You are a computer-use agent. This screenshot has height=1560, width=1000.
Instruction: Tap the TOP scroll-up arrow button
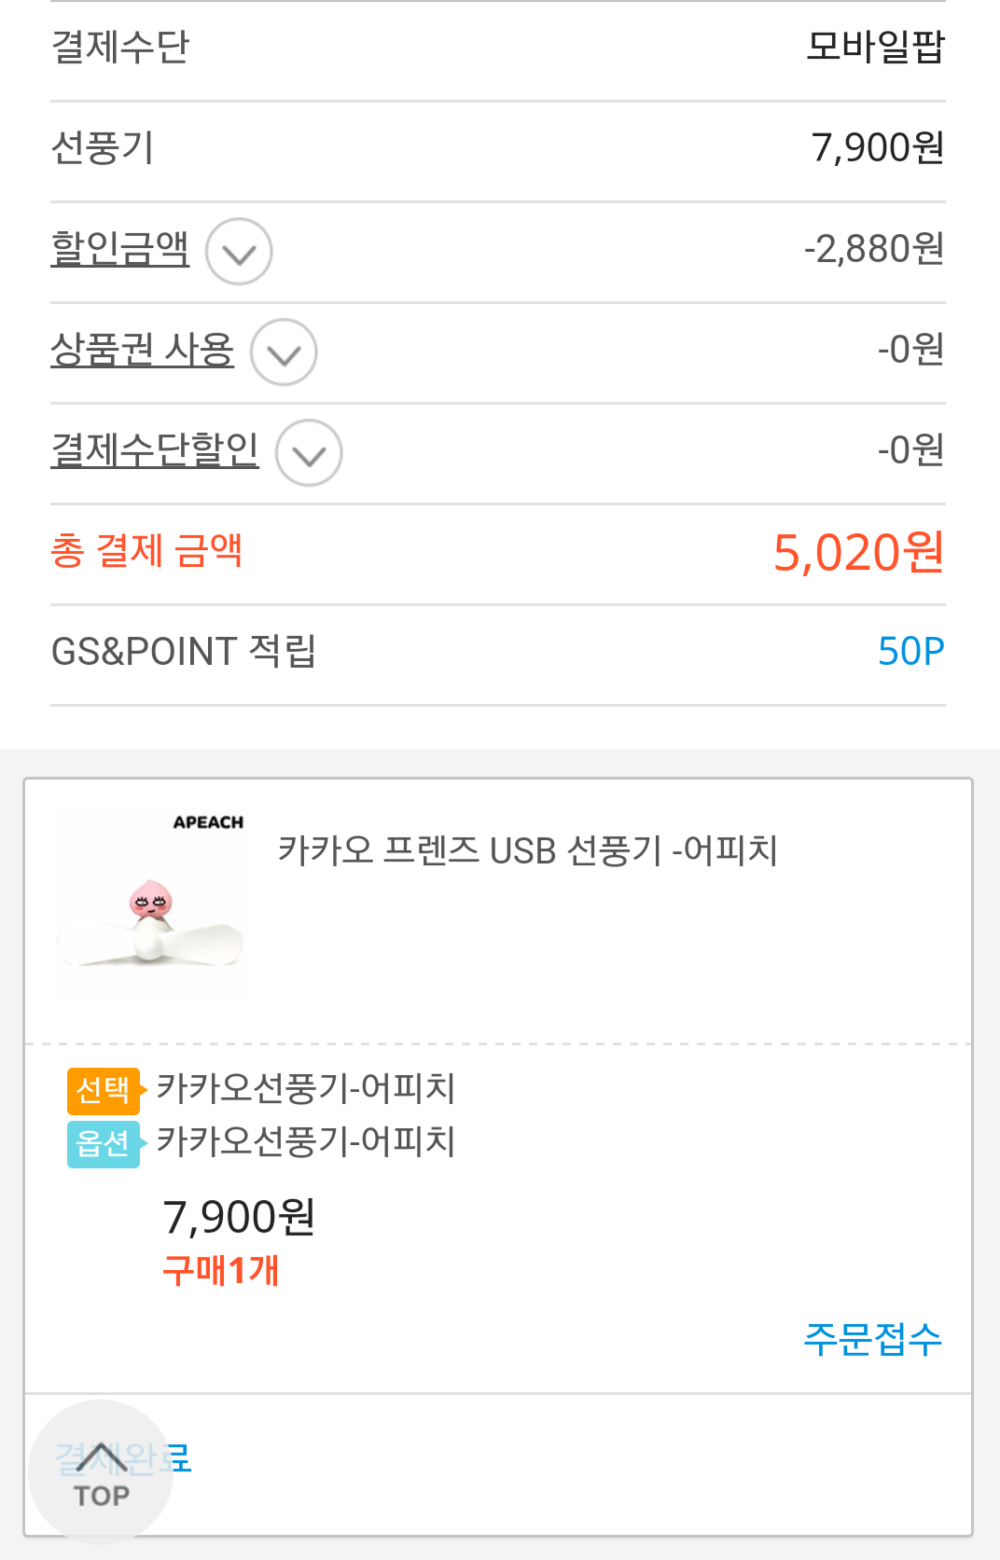[x=101, y=1472]
